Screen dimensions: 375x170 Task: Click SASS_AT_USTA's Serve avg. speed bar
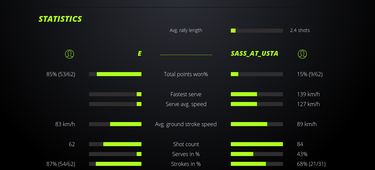(257, 104)
